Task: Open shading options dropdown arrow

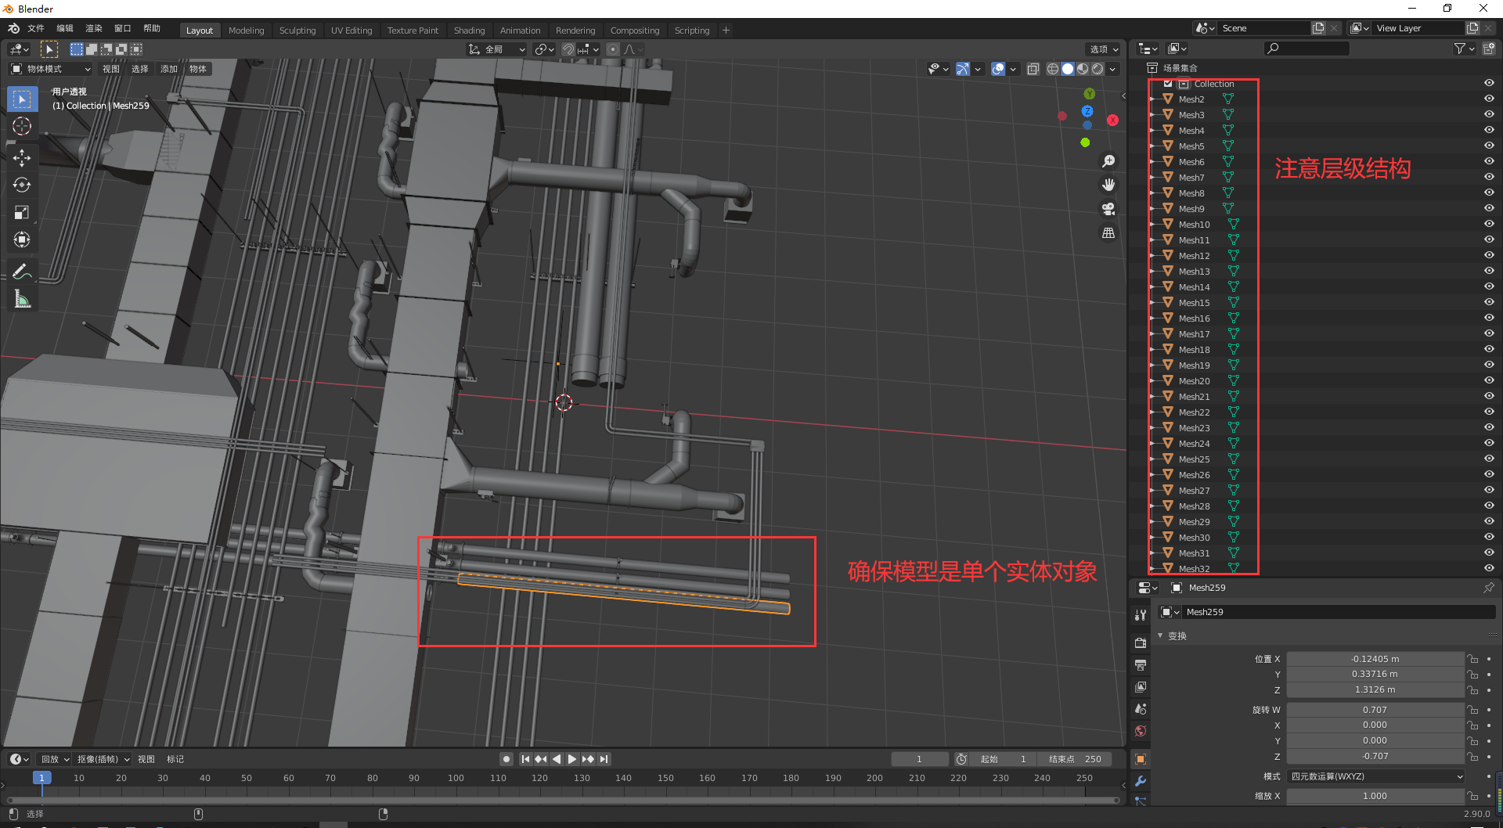Action: (x=1112, y=69)
